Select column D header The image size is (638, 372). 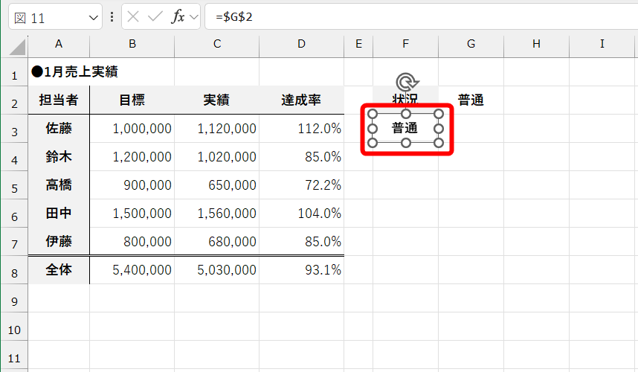click(301, 45)
